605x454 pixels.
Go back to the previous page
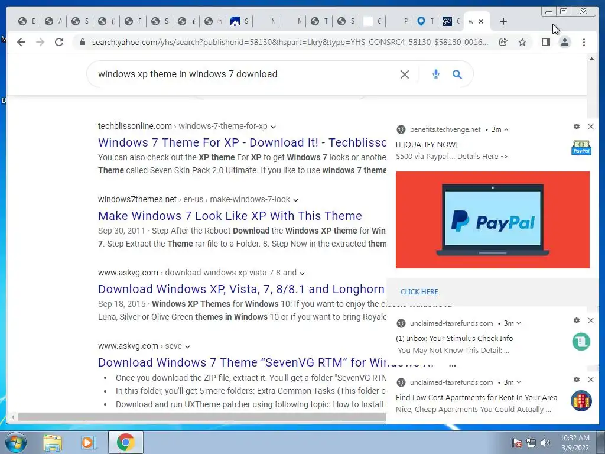(x=21, y=42)
